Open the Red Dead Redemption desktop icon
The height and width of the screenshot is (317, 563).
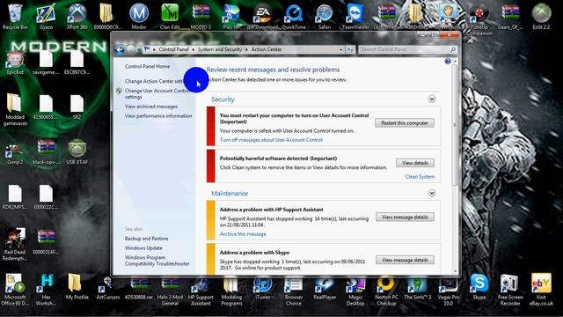(15, 245)
